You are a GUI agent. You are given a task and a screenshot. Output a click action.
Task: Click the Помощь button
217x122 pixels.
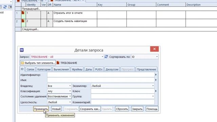coord(152,109)
